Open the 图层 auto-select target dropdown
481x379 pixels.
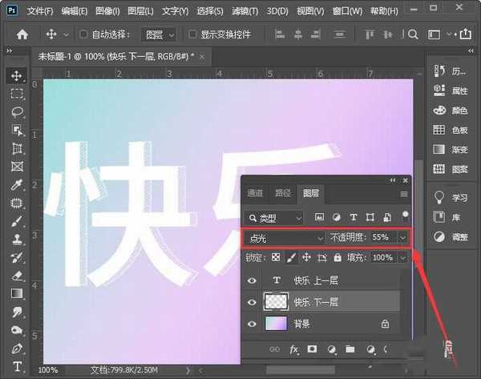point(160,35)
